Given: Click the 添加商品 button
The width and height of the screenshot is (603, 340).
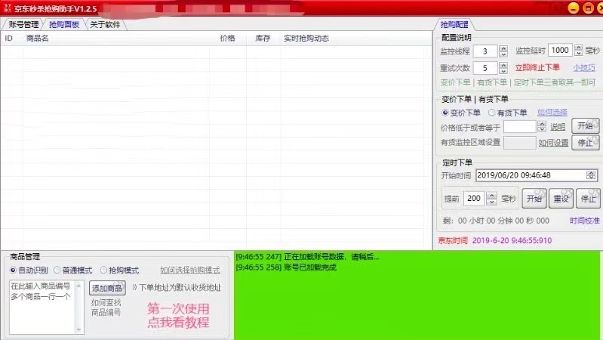Looking at the screenshot, I should 107,288.
